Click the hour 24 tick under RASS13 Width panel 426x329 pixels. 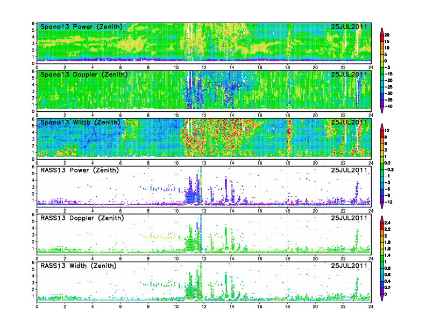(371, 306)
